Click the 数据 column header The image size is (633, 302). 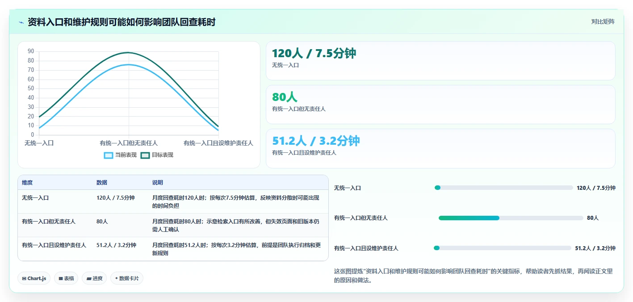[x=102, y=183]
